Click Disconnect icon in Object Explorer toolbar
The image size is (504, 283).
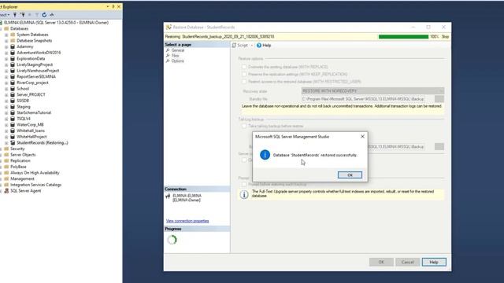(x=22, y=14)
